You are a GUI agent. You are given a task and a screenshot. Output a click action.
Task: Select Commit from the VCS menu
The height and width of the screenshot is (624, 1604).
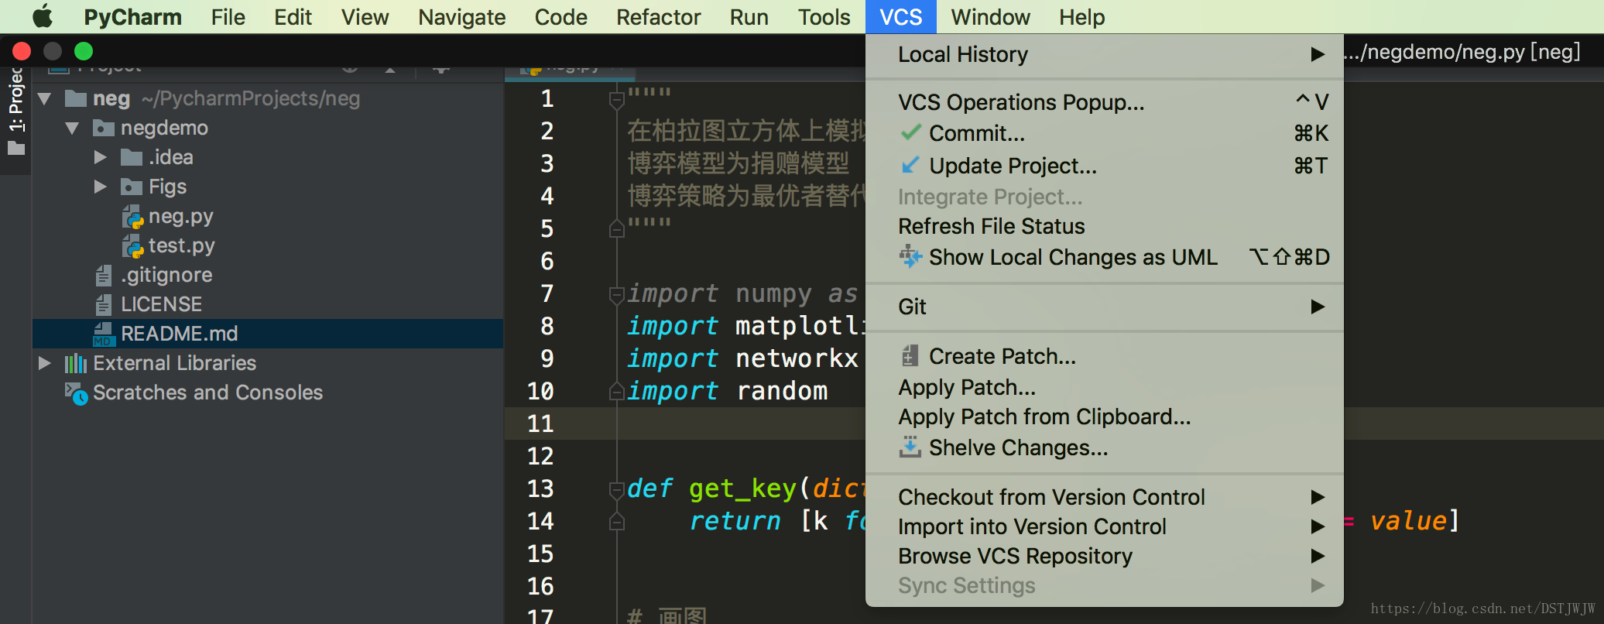1105,133
